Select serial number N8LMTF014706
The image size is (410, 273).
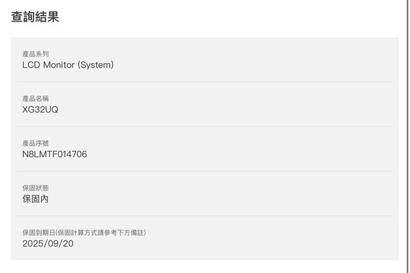tap(54, 154)
